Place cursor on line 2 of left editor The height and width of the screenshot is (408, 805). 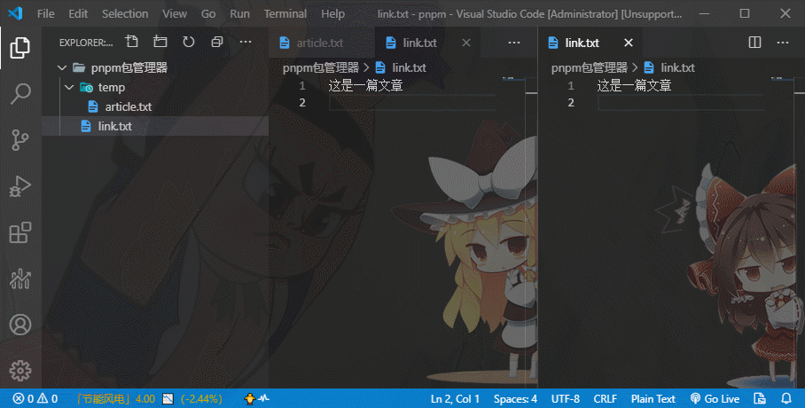click(x=412, y=103)
